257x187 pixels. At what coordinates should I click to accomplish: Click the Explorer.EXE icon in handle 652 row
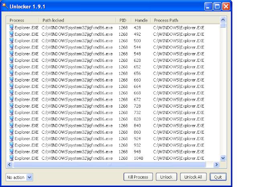[11, 67]
